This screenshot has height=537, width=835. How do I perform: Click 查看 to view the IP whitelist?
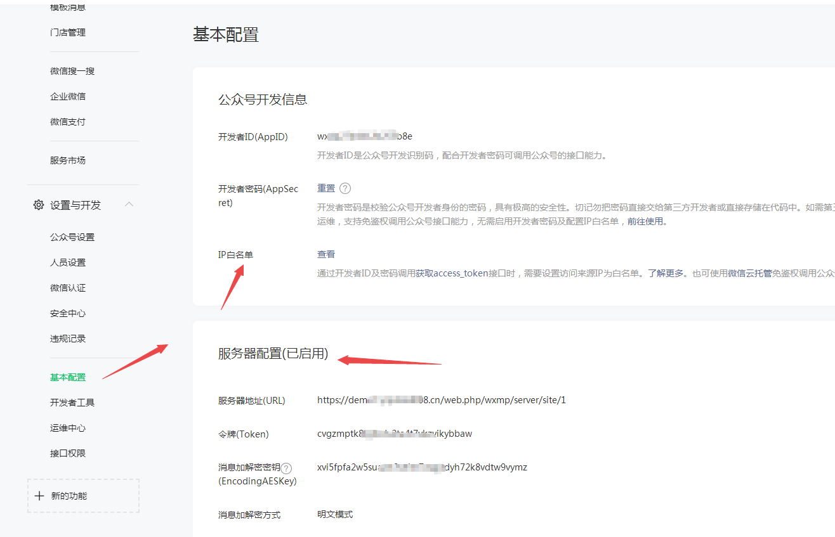coord(325,254)
